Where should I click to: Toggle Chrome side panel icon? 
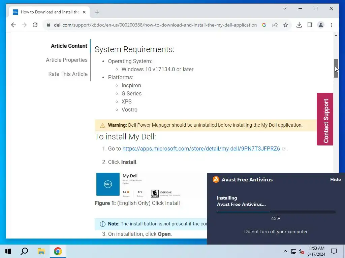[310, 25]
